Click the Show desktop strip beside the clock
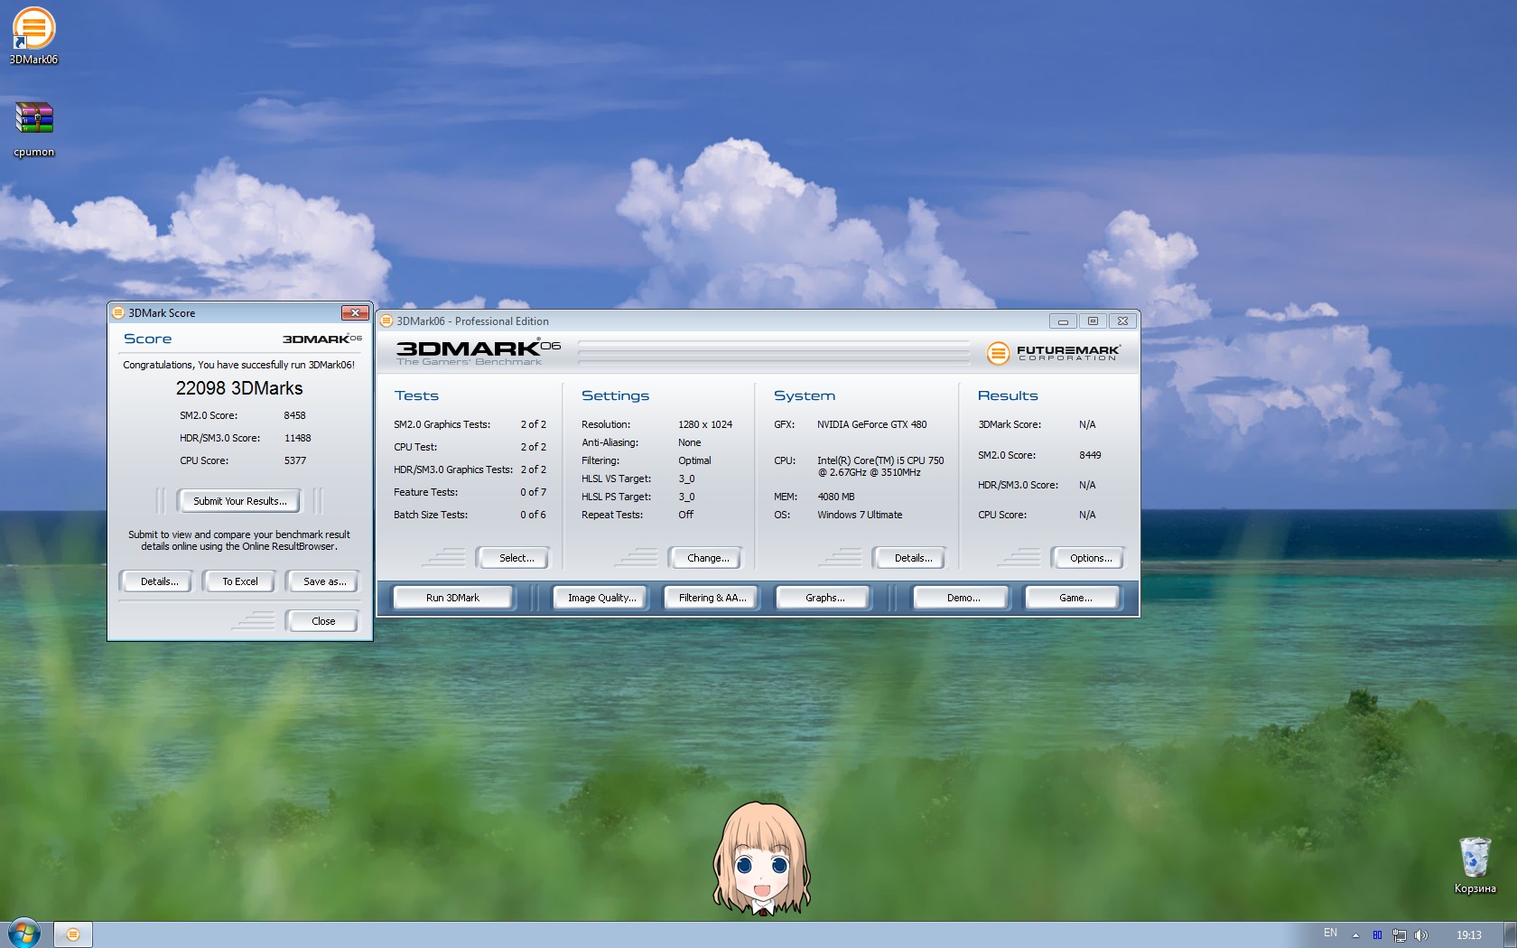This screenshot has width=1517, height=948. click(1510, 934)
